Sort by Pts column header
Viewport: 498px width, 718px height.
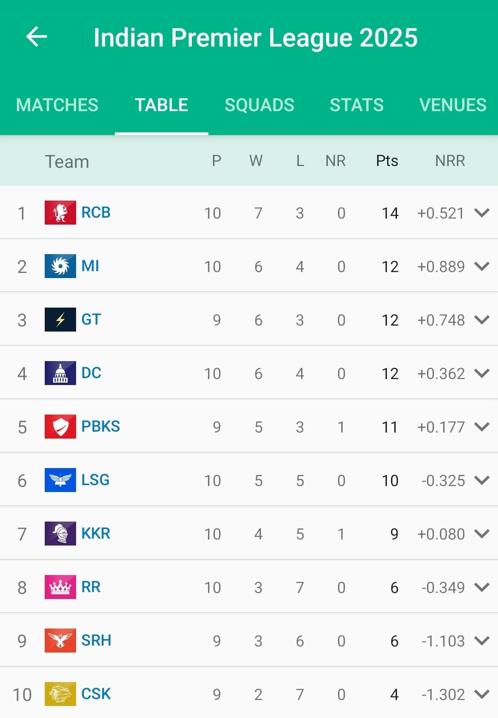pos(387,161)
